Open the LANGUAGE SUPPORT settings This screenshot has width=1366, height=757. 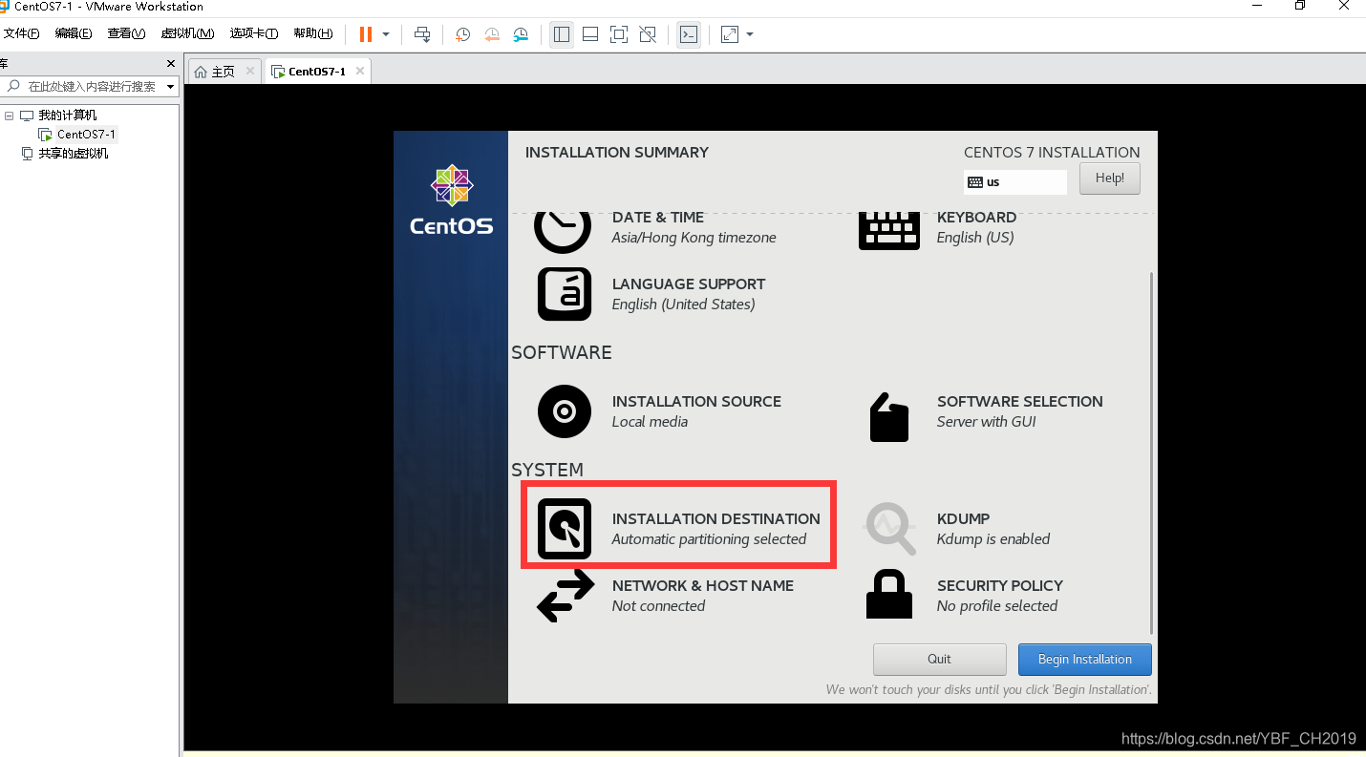651,294
